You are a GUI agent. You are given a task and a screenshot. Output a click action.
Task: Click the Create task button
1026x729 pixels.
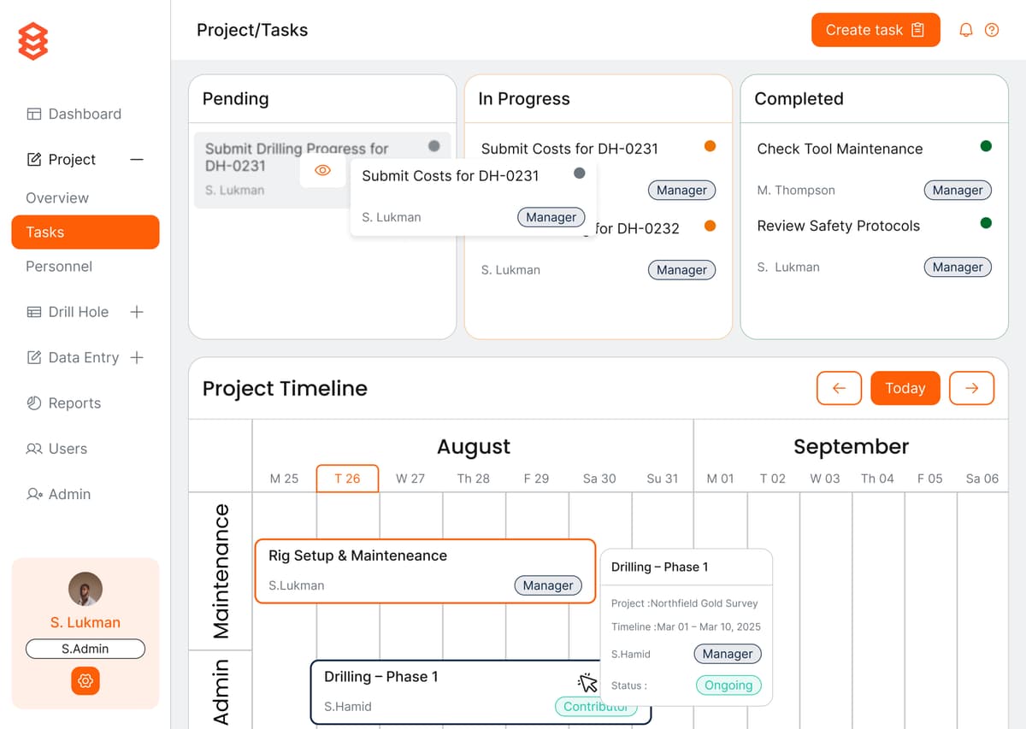(864, 29)
